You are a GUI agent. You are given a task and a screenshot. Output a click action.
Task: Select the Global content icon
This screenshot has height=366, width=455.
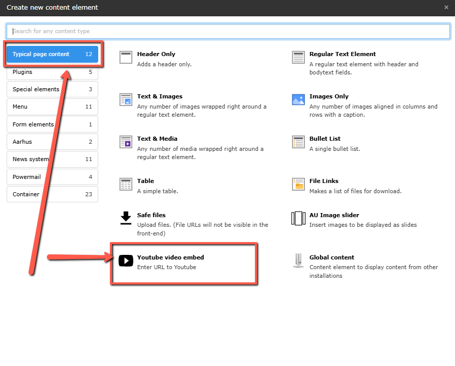tap(298, 260)
